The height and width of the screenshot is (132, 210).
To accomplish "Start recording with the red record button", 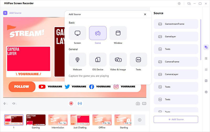I will coord(71,103).
